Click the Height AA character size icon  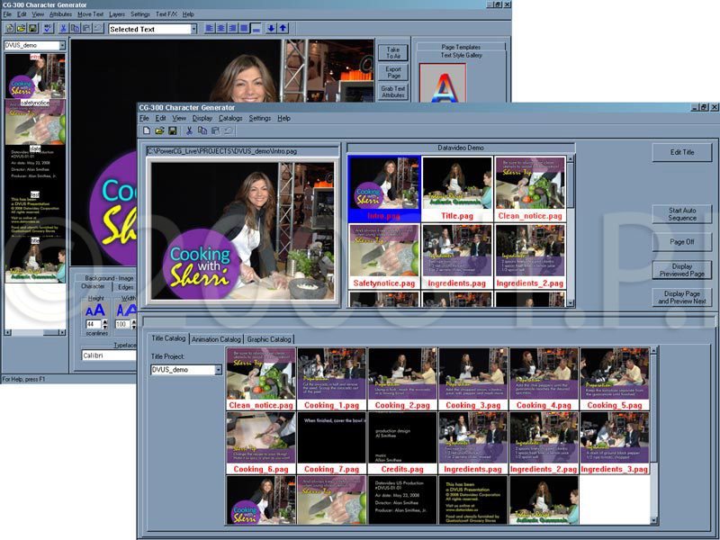95,310
